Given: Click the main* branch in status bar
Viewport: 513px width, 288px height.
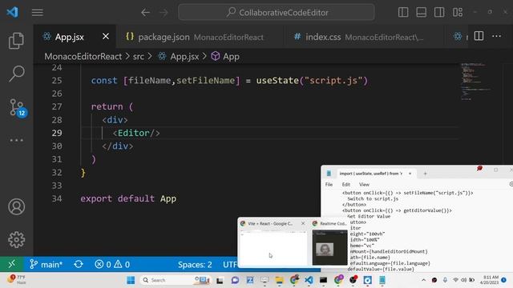Looking at the screenshot, I should coord(46,264).
